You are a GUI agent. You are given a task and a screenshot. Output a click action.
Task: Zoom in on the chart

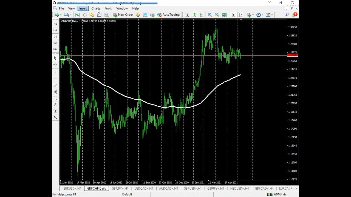[x=210, y=15]
